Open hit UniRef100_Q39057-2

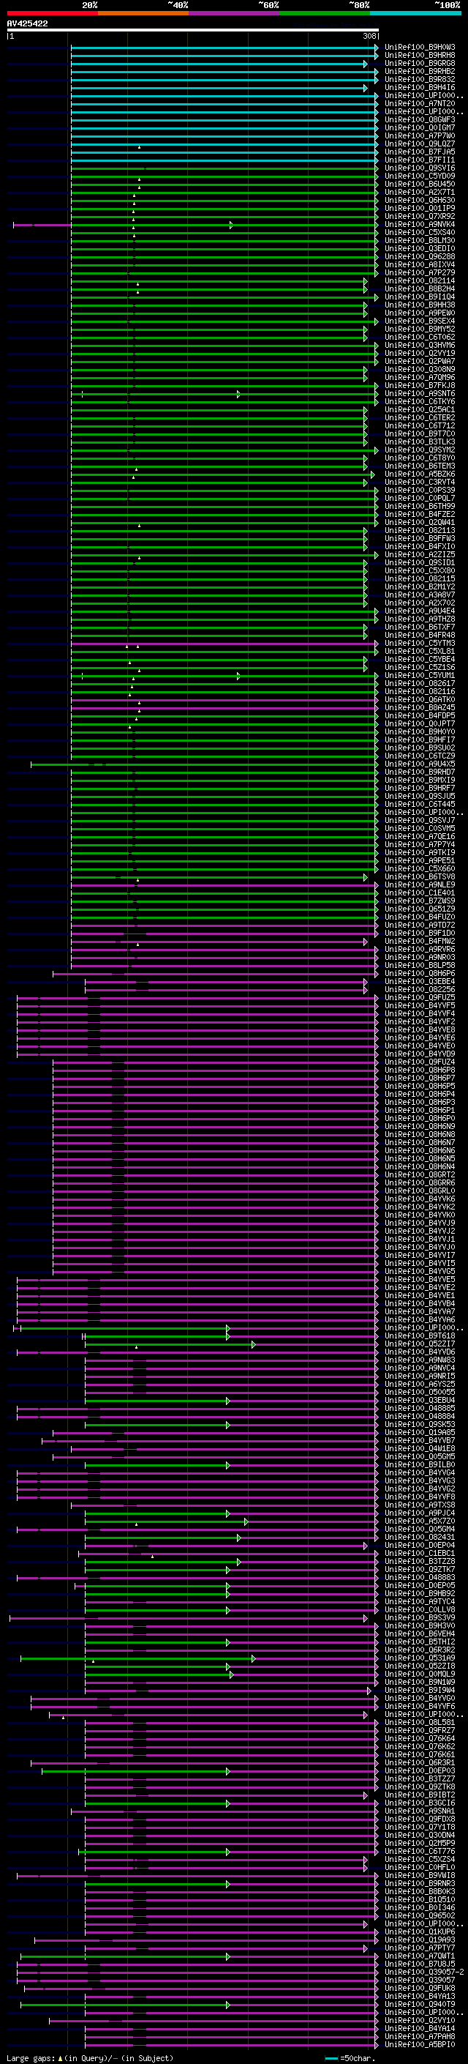pyautogui.click(x=424, y=1971)
